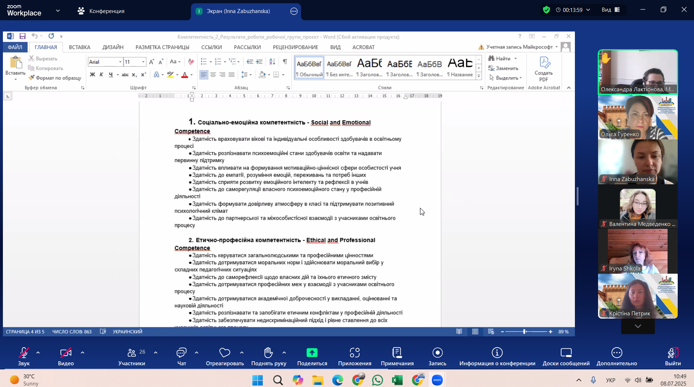Open the Zoom Chat panel
The image size is (694, 387).
tap(181, 357)
